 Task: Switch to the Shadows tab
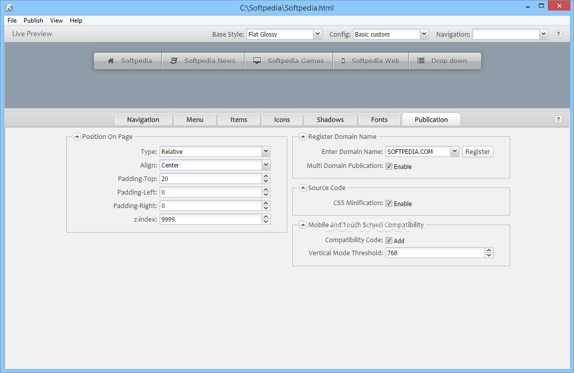point(330,119)
